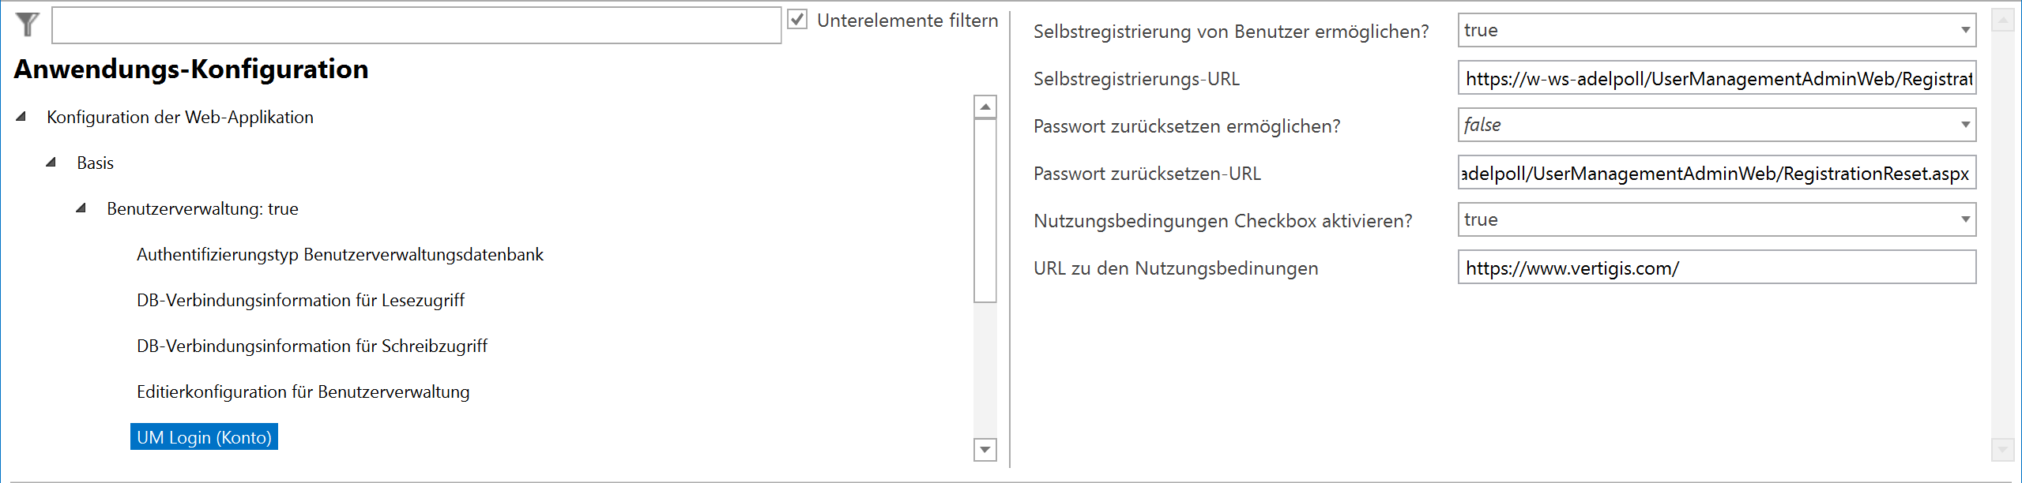Click into the filter search box
The width and height of the screenshot is (2022, 483).
(x=415, y=23)
